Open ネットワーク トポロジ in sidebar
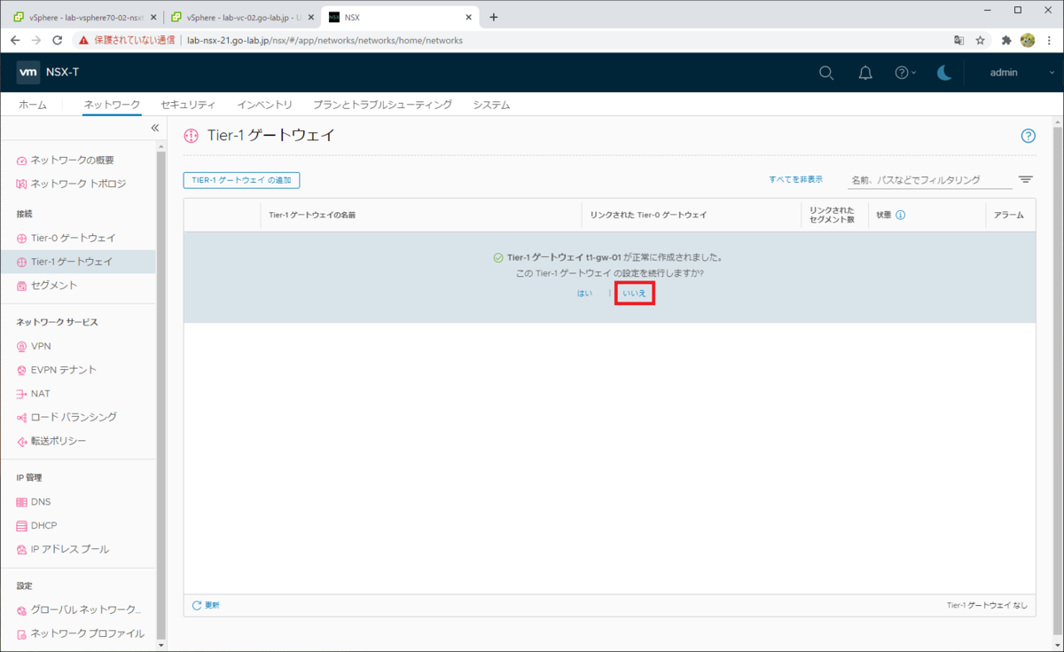 coord(72,184)
